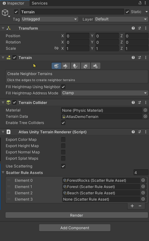Uncheck the Use Scattering option
149x241 pixels.
tap(63, 166)
